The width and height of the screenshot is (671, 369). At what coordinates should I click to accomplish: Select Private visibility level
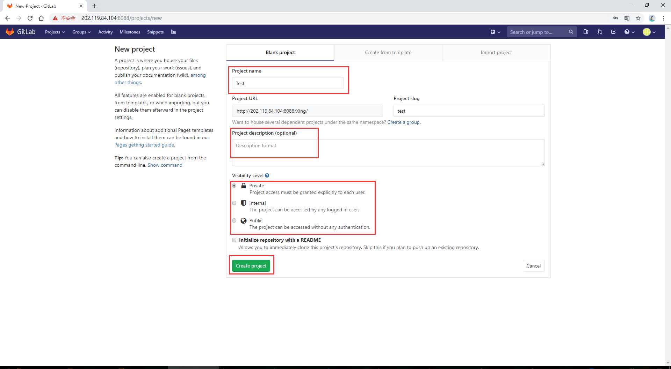[x=234, y=186]
